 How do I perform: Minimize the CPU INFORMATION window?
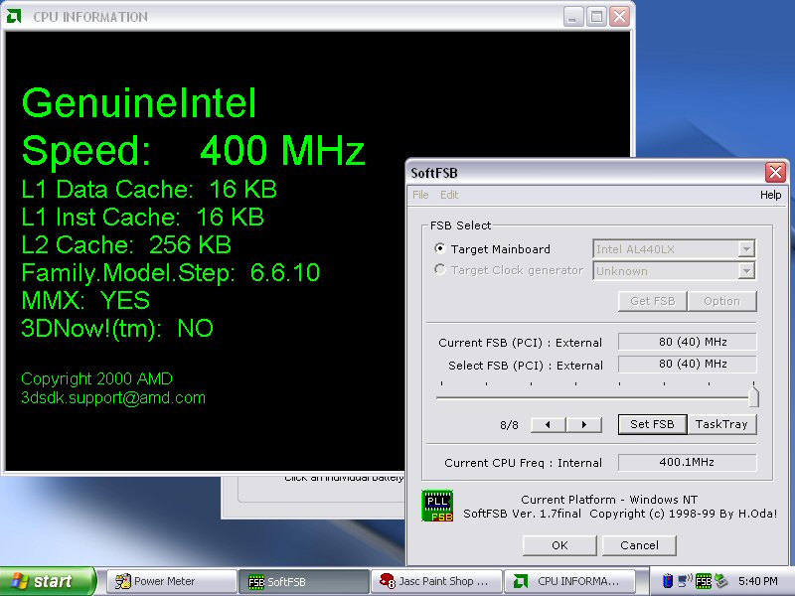pyautogui.click(x=573, y=17)
